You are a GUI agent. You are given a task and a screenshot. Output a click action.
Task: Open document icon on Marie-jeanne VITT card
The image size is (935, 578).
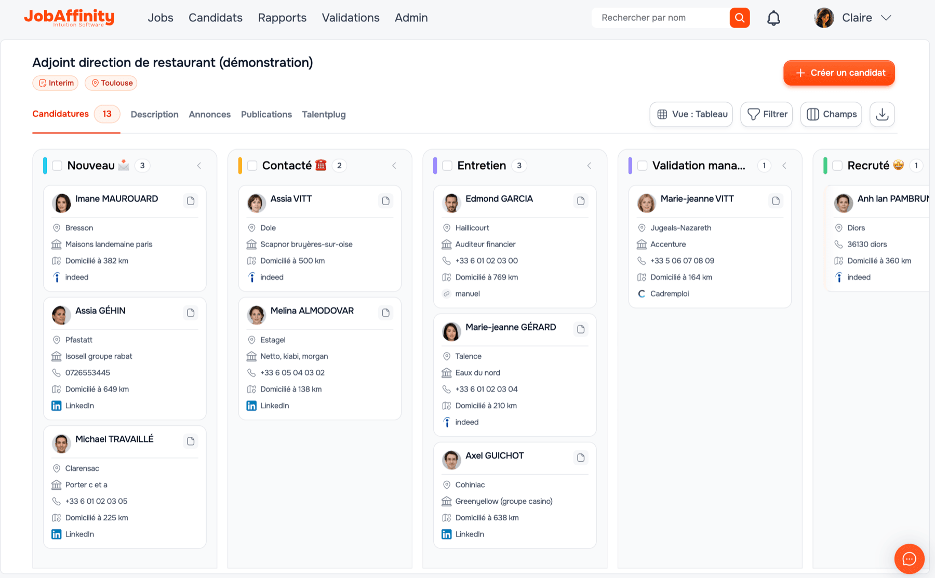point(776,200)
